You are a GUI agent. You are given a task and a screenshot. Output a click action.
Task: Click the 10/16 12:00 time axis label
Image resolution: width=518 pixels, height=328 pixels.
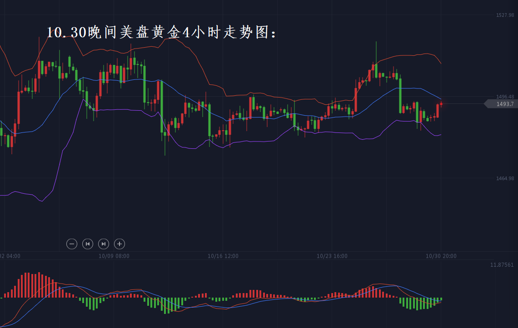point(223,256)
